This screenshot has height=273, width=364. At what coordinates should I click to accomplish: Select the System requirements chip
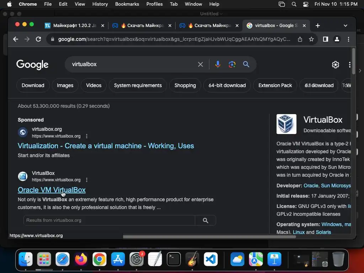point(138,85)
